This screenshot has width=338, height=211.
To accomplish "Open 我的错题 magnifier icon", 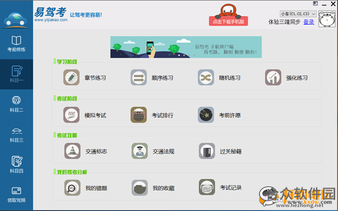I will (72, 188).
